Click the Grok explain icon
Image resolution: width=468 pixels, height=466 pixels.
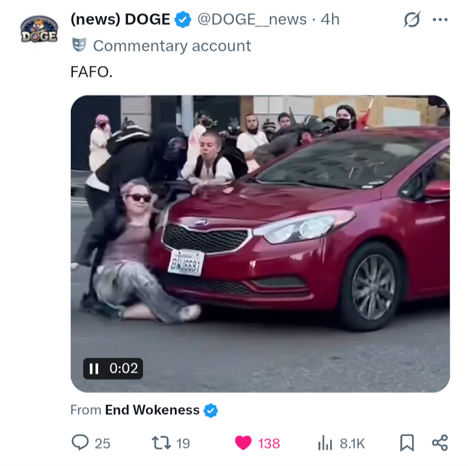tap(412, 19)
